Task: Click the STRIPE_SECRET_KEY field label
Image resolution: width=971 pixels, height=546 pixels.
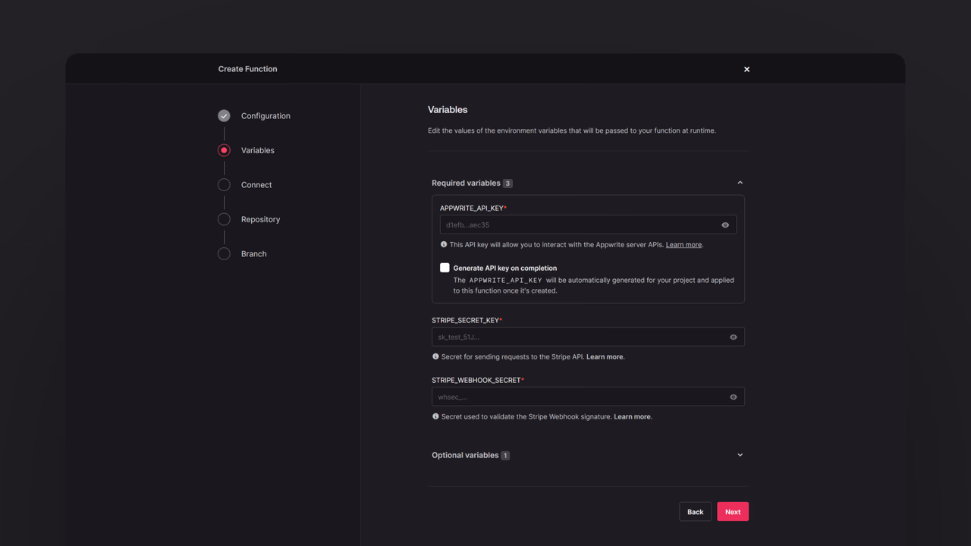Action: [x=465, y=320]
